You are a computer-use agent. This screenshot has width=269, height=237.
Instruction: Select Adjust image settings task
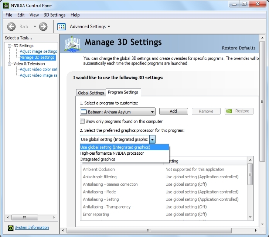point(38,51)
